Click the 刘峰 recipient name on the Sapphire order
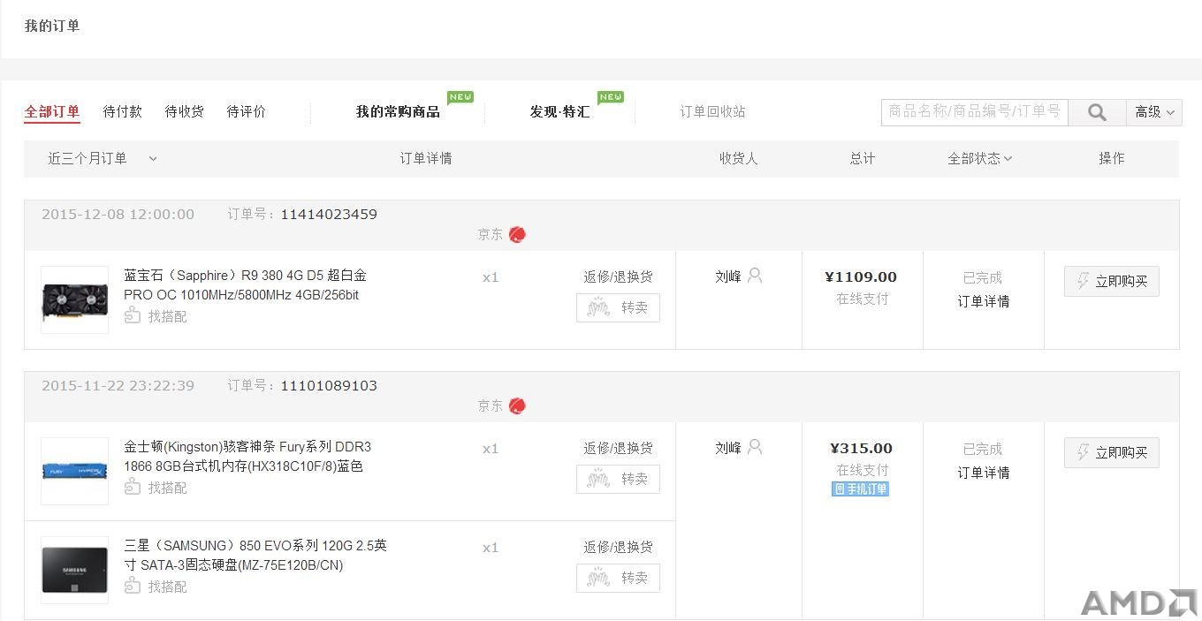Image resolution: width=1202 pixels, height=621 pixels. click(x=728, y=276)
